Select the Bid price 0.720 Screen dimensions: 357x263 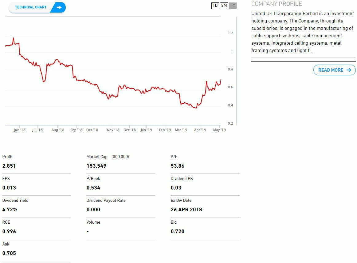(x=178, y=231)
